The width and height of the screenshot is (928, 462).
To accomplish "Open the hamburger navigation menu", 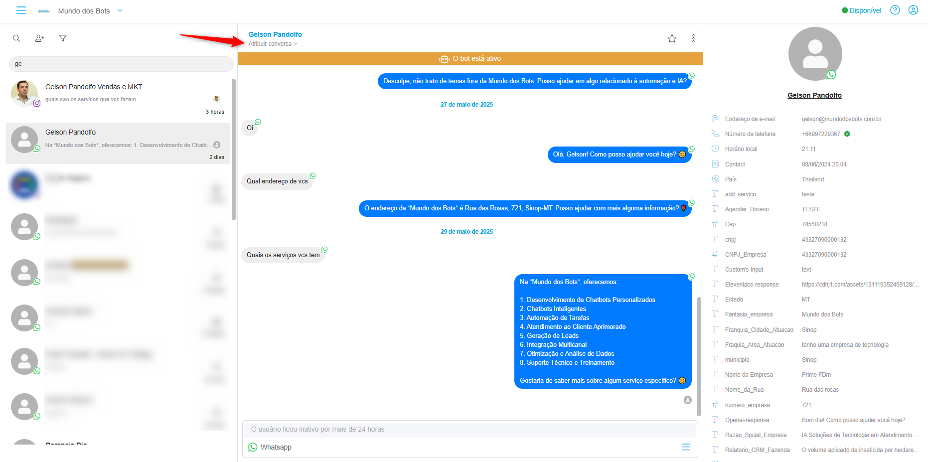I will tap(21, 10).
